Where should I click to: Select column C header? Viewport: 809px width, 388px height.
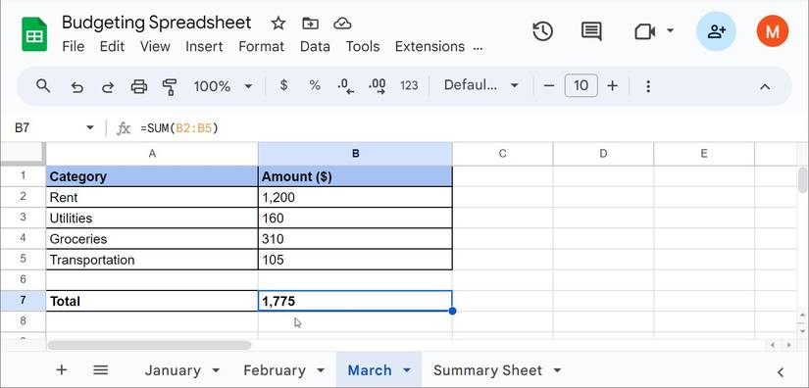tap(502, 154)
